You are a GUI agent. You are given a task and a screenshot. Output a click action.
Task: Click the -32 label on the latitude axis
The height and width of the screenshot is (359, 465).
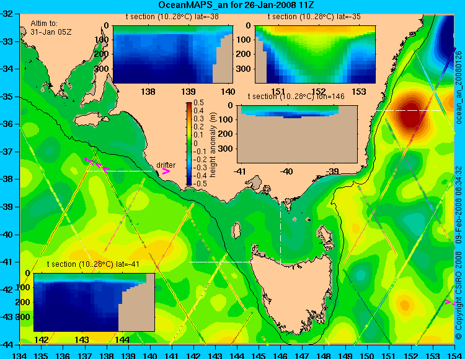pos(7,14)
